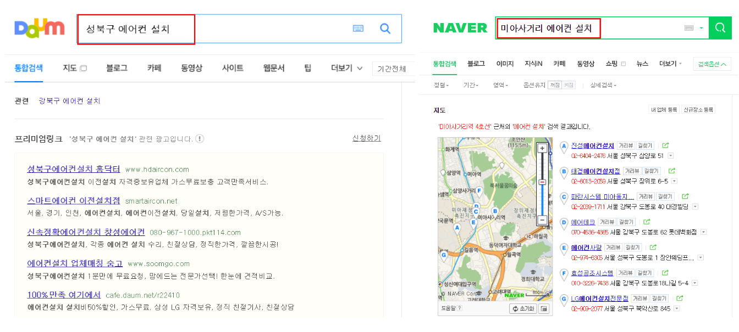This screenshot has width=739, height=332.
Task: Open 스마트에어컨 이전설치점 link
Action: (x=74, y=200)
